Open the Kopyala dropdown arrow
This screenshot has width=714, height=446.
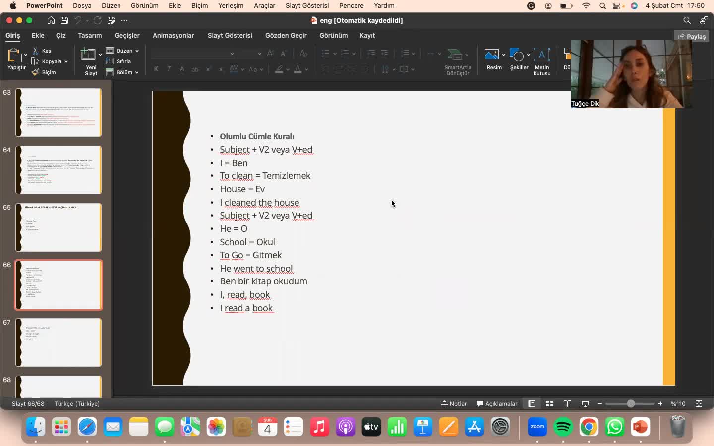coord(66,61)
